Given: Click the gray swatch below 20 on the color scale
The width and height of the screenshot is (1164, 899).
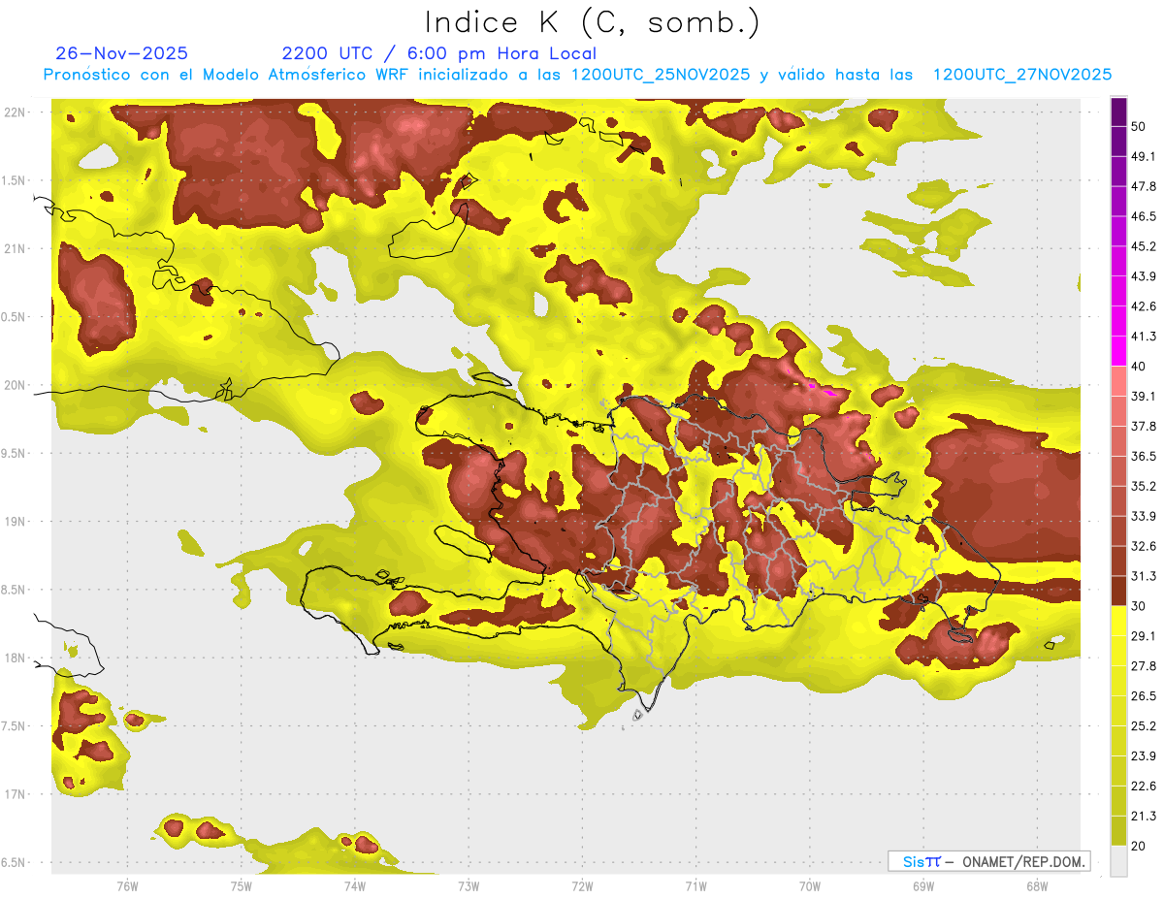Looking at the screenshot, I should (x=1118, y=861).
